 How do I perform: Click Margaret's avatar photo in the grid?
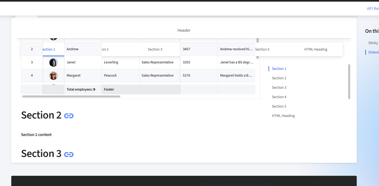pos(53,76)
